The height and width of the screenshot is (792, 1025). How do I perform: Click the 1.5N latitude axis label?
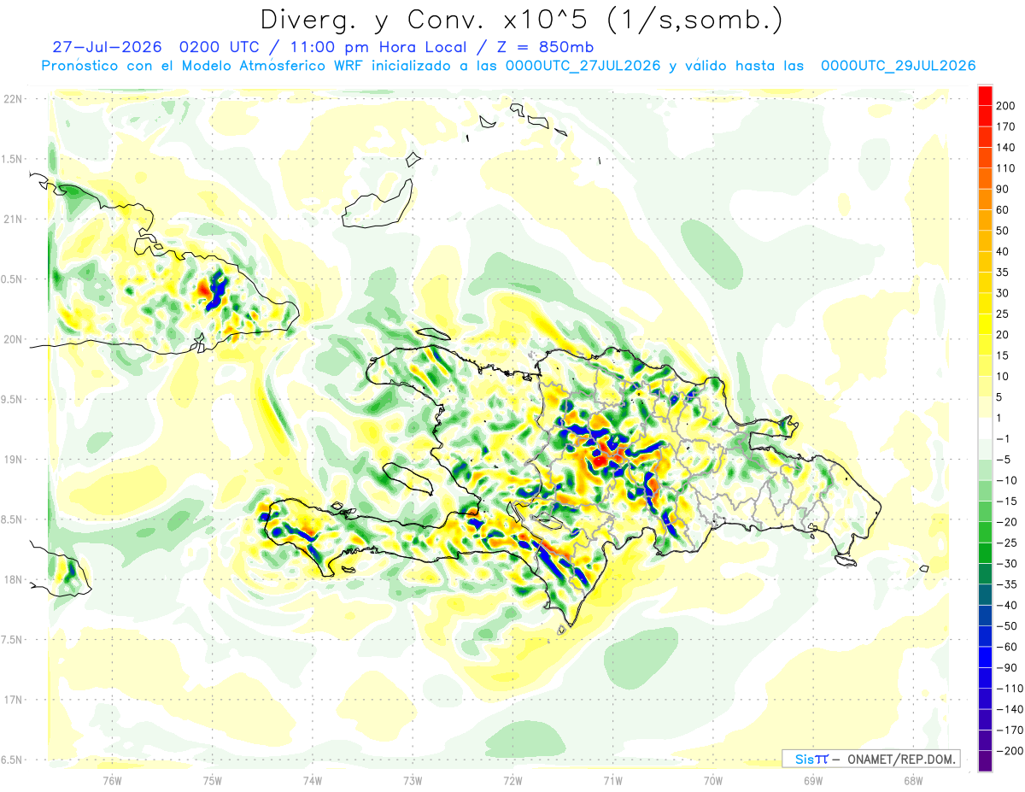click(x=13, y=159)
